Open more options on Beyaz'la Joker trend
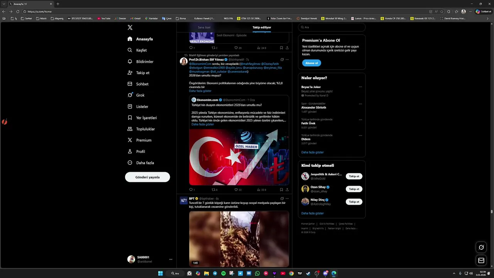This screenshot has width=494, height=278. tap(360, 87)
